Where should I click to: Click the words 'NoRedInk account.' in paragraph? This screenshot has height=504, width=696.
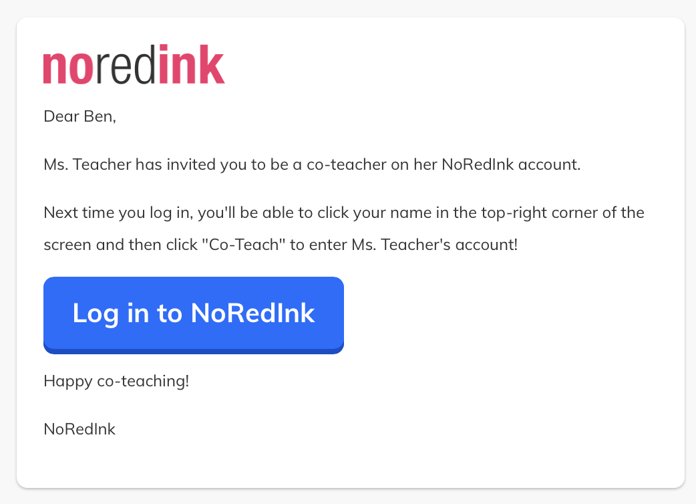click(512, 164)
